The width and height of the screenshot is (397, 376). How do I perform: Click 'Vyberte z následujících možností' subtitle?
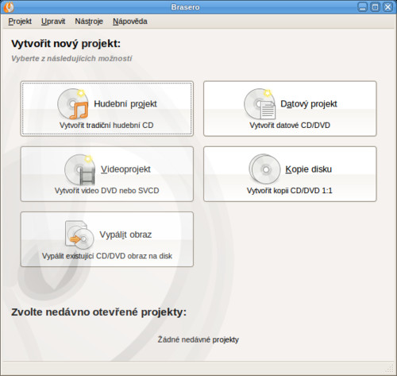(71, 58)
